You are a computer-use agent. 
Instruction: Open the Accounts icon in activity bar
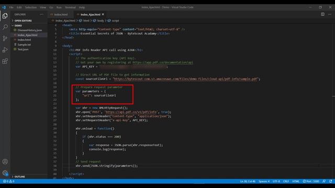point(5,161)
